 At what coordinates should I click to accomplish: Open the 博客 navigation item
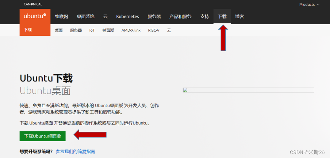239,16
